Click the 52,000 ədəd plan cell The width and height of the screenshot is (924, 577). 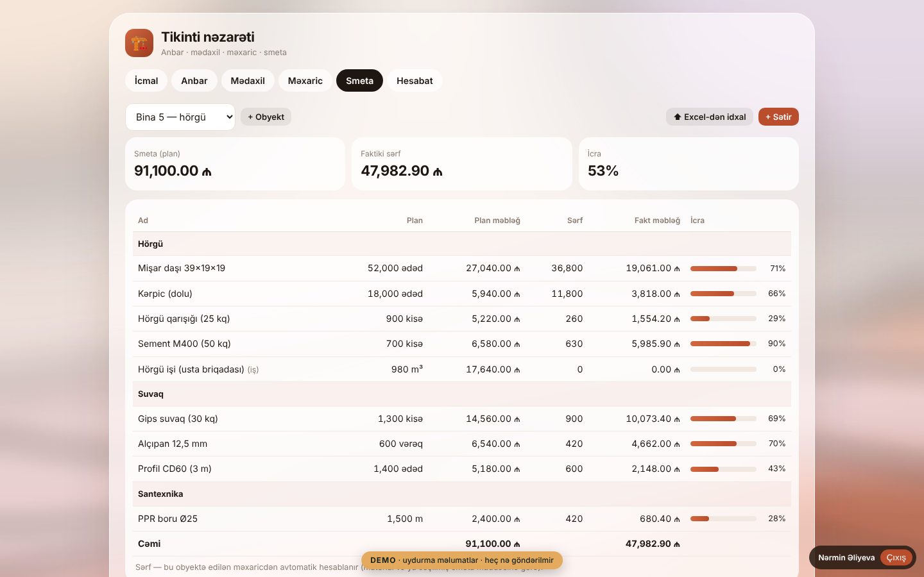pos(395,269)
